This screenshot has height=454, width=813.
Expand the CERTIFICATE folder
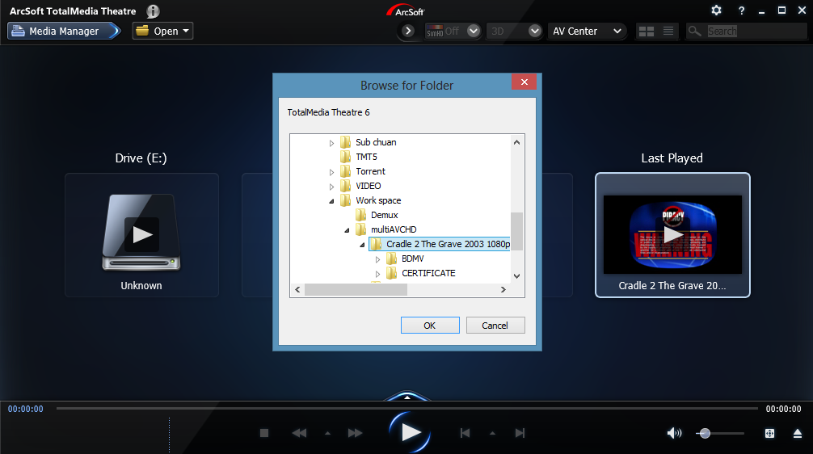[377, 274]
